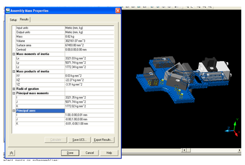Expand the Radii of gyration section
This screenshot has width=245, height=165.
coord(14,89)
